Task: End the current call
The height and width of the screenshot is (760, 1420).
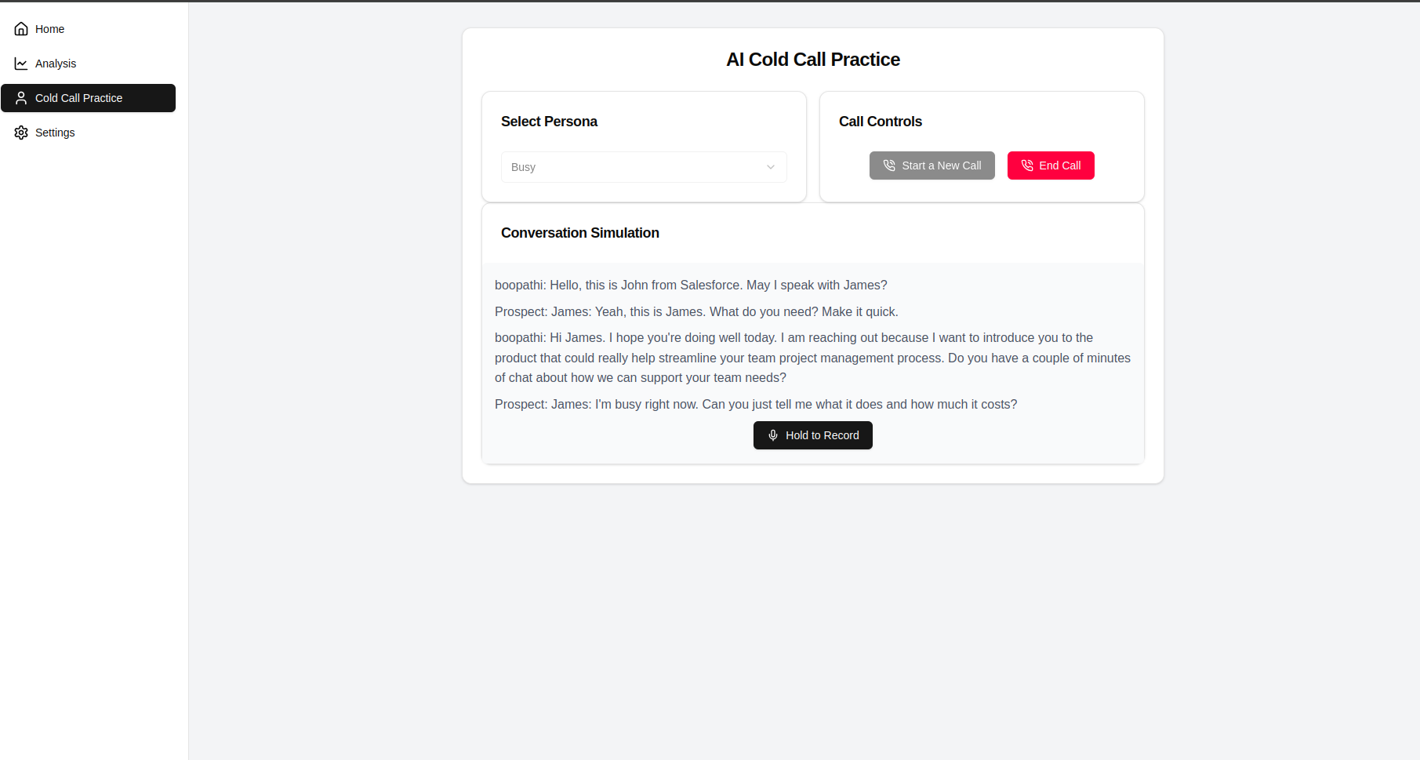Action: coord(1051,165)
